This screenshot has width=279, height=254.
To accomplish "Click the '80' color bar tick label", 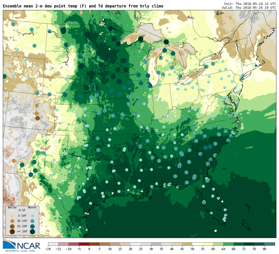I will click(265, 249).
